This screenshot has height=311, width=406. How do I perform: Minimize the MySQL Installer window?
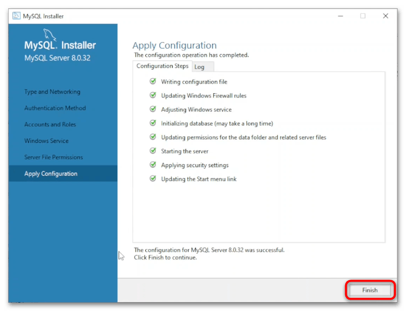[x=341, y=16]
